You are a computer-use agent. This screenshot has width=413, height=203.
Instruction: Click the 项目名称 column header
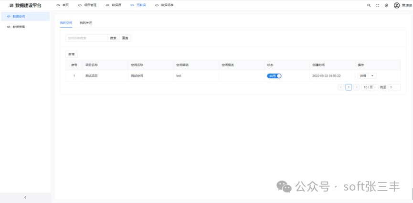point(106,65)
